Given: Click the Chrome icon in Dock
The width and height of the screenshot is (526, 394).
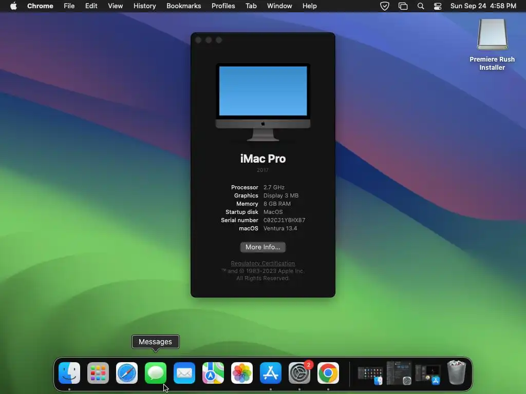Looking at the screenshot, I should pos(328,373).
